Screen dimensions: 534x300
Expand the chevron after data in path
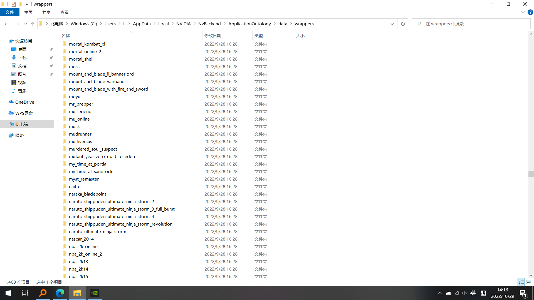point(291,24)
